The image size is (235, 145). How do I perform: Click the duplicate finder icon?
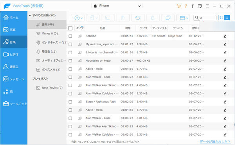click(168, 18)
